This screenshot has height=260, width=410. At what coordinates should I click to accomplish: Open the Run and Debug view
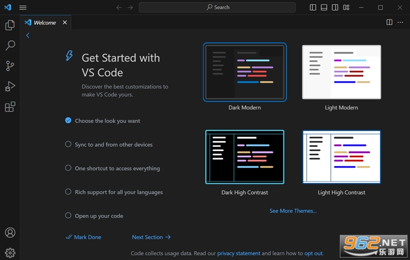[x=10, y=86]
